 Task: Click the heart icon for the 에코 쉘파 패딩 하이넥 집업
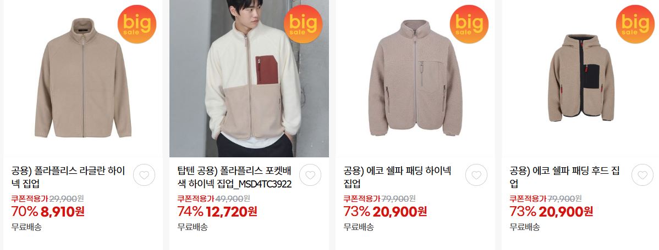(476, 175)
